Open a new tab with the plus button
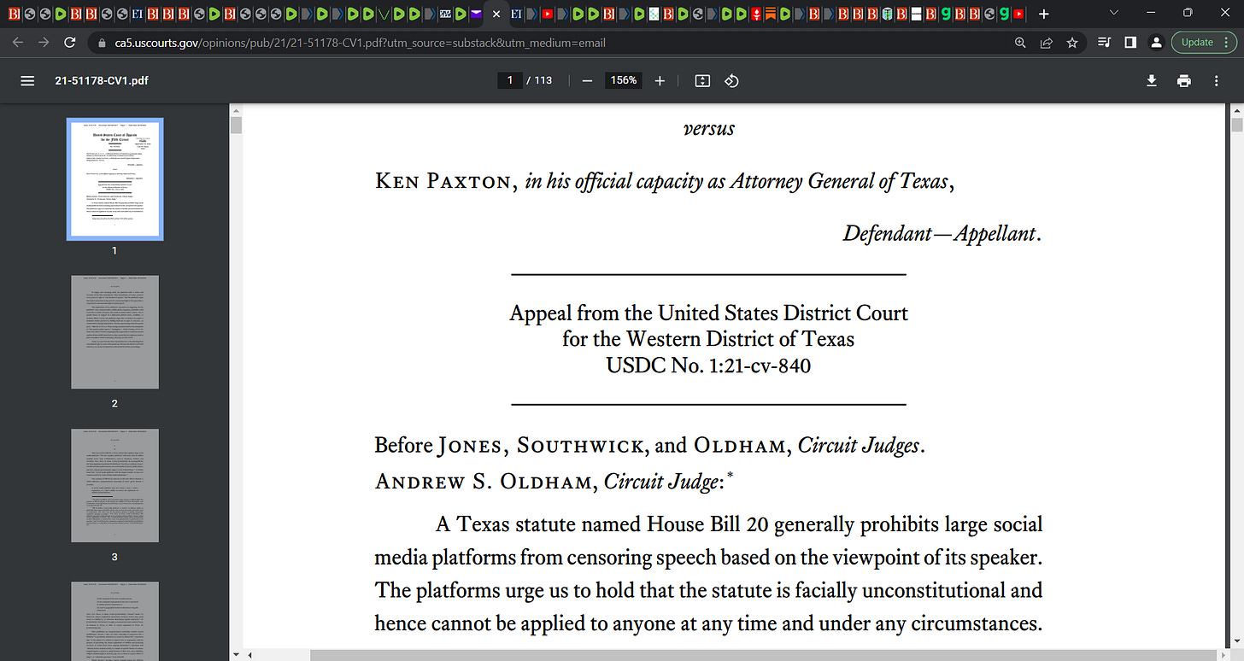1244x661 pixels. tap(1043, 14)
